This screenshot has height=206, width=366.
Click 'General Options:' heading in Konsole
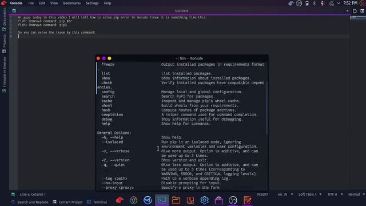click(x=114, y=133)
